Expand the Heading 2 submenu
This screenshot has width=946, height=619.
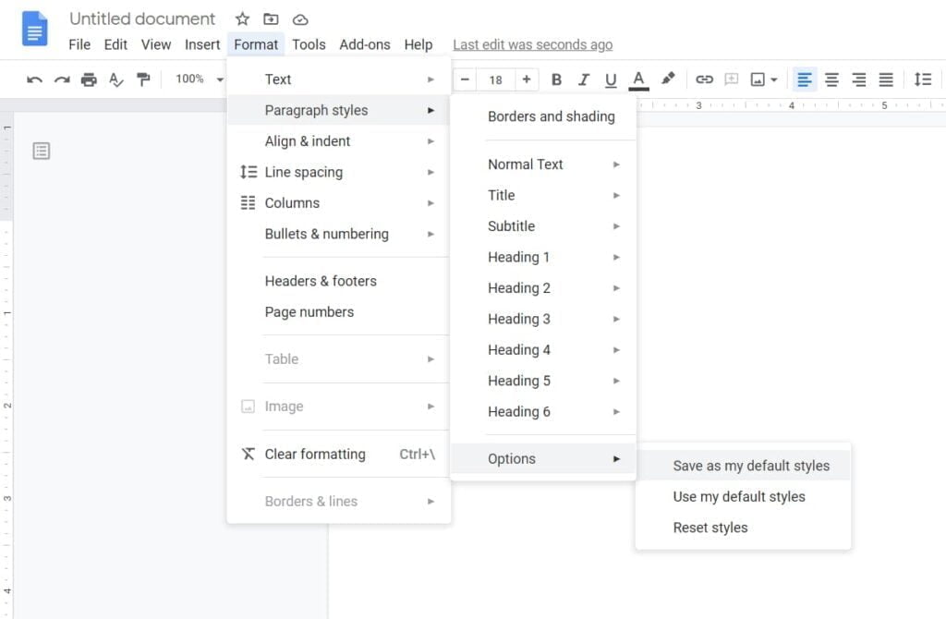point(543,287)
